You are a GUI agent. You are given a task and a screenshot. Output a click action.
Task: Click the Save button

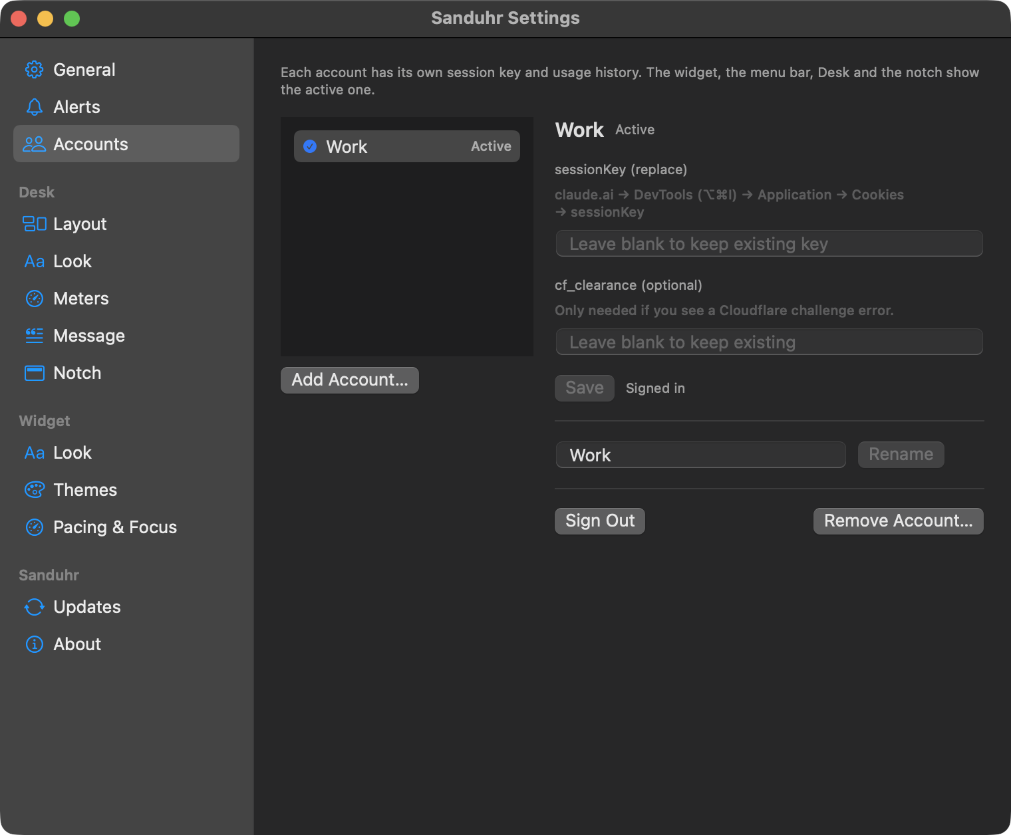585,388
